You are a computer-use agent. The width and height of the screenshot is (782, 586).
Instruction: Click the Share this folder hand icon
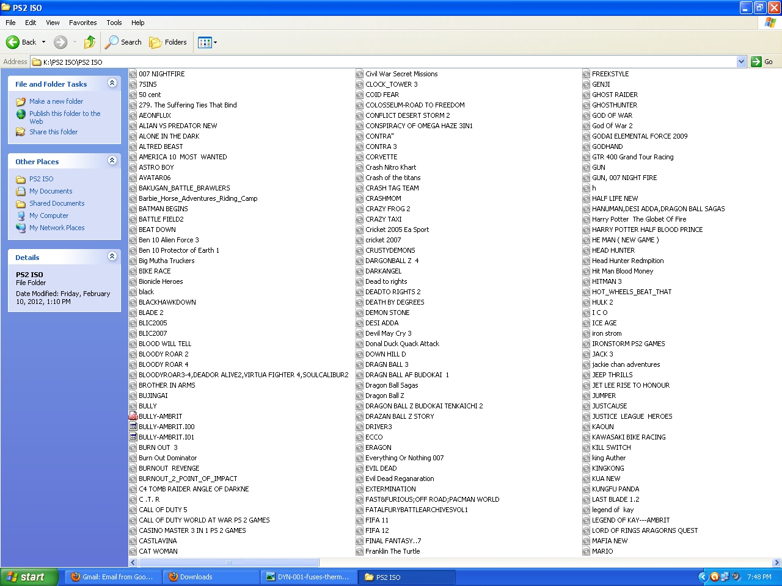(21, 132)
